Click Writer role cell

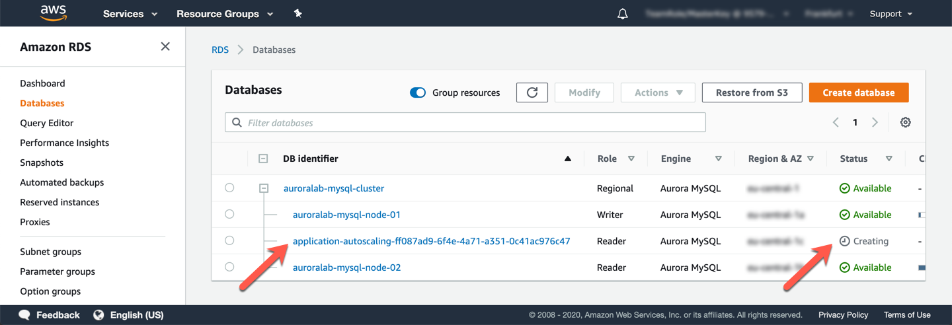click(x=611, y=215)
